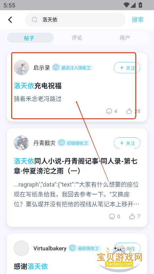Image resolution: width=154 pixels, height=274 pixels.
Task: Tap the search magnifier icon
Action: click(x=34, y=20)
